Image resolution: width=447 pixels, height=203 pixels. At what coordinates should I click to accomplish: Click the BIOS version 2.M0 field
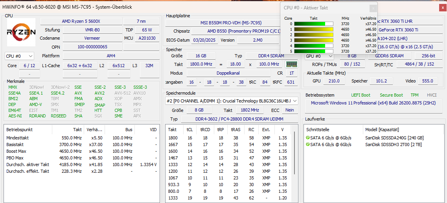(x=258, y=40)
